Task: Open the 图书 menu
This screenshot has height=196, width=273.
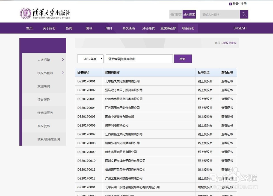Action: click(x=89, y=28)
